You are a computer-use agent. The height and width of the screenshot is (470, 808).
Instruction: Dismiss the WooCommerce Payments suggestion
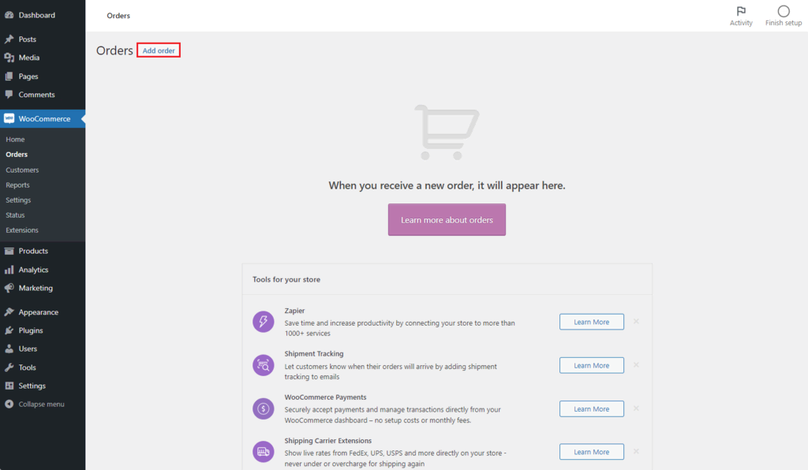point(637,408)
